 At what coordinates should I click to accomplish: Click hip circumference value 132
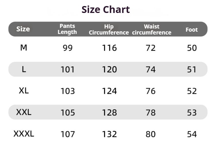110,134
